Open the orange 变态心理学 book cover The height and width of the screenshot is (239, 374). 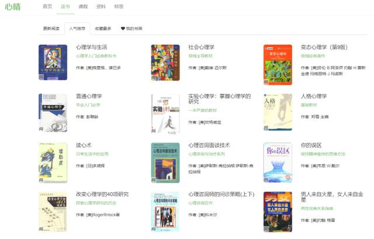(278, 65)
